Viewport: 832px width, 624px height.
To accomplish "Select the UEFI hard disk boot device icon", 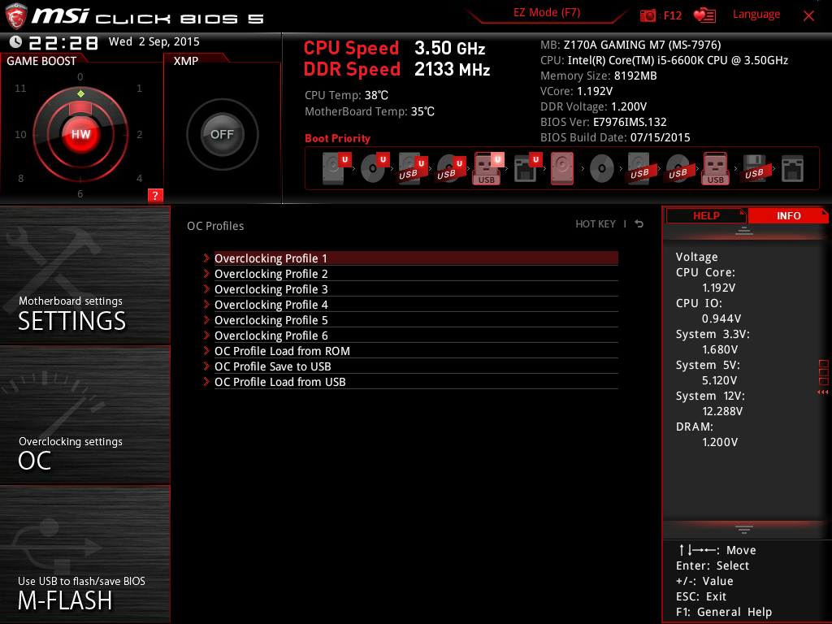I will pos(336,168).
